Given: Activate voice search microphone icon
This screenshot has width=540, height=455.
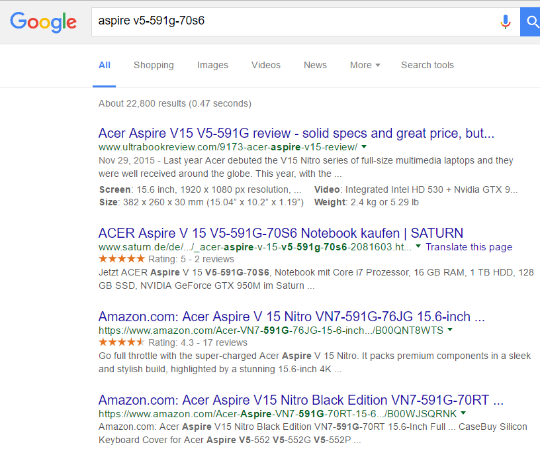Looking at the screenshot, I should [505, 22].
